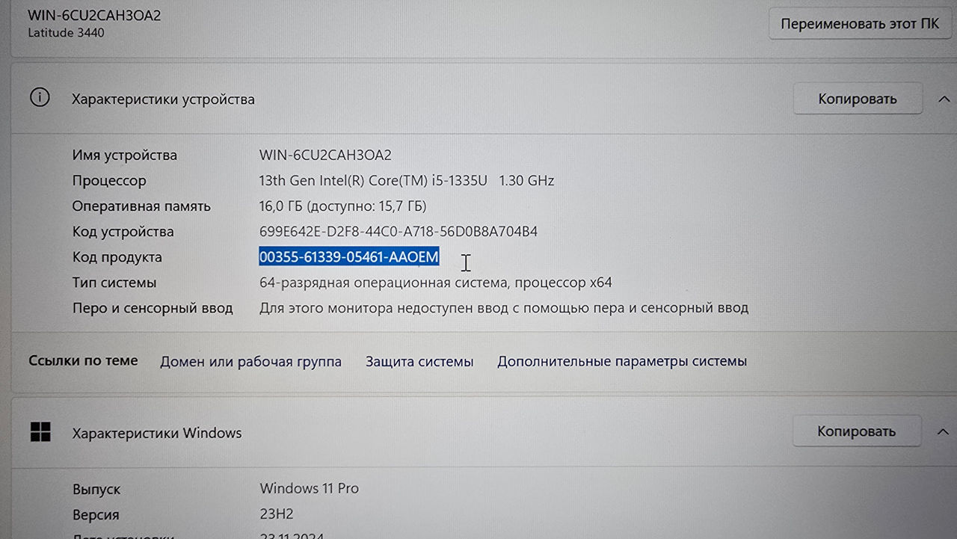Viewport: 957px width, 539px height.
Task: Click the Код продукта label
Action: (117, 257)
